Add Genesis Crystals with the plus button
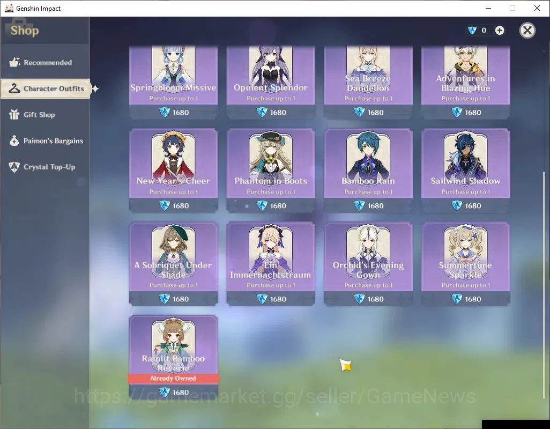The height and width of the screenshot is (429, 550). tap(500, 31)
